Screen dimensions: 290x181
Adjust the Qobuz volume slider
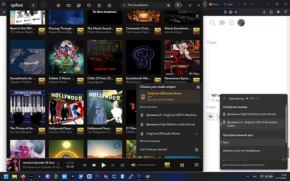tap(146, 165)
